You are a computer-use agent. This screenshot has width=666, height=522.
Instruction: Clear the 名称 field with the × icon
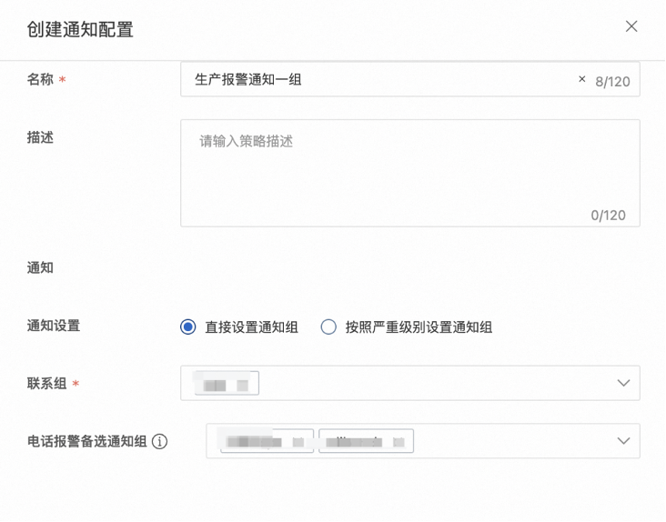pyautogui.click(x=582, y=80)
